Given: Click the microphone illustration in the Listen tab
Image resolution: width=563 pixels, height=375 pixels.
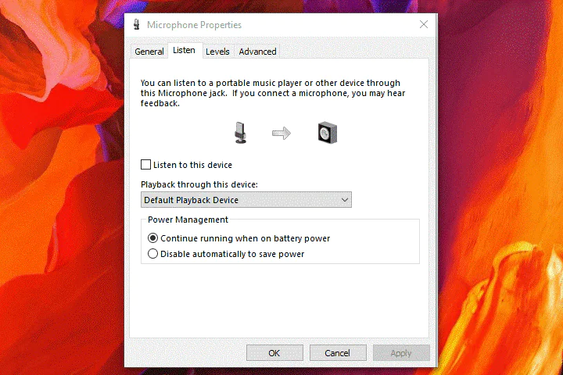Looking at the screenshot, I should 240,133.
